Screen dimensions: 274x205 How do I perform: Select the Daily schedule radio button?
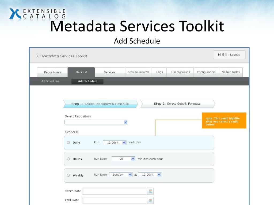pos(68,143)
